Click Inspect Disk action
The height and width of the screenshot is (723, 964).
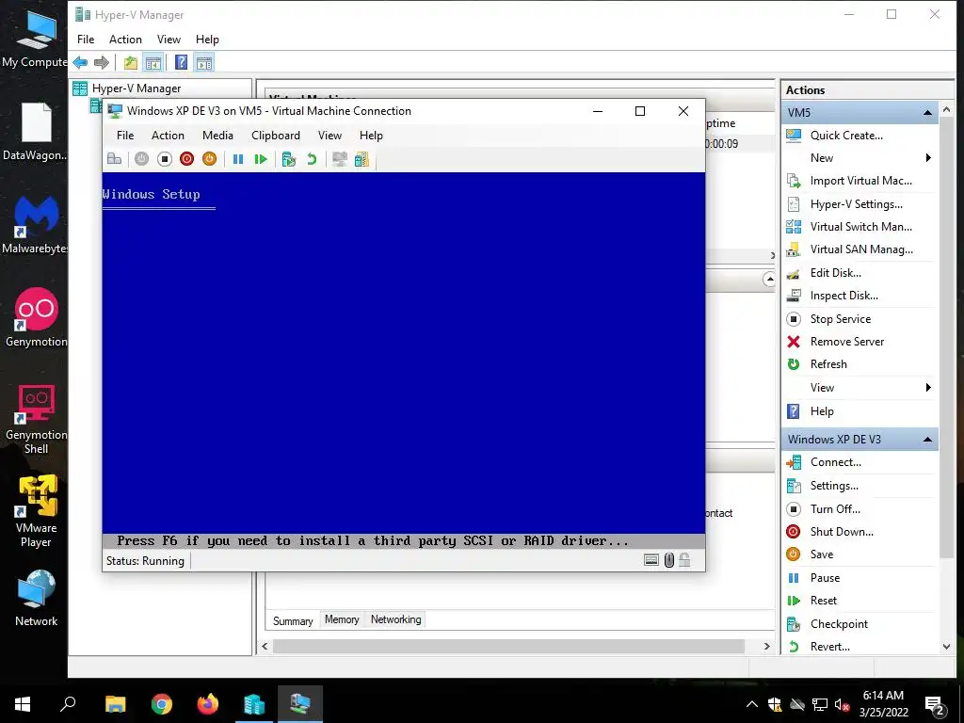point(843,296)
